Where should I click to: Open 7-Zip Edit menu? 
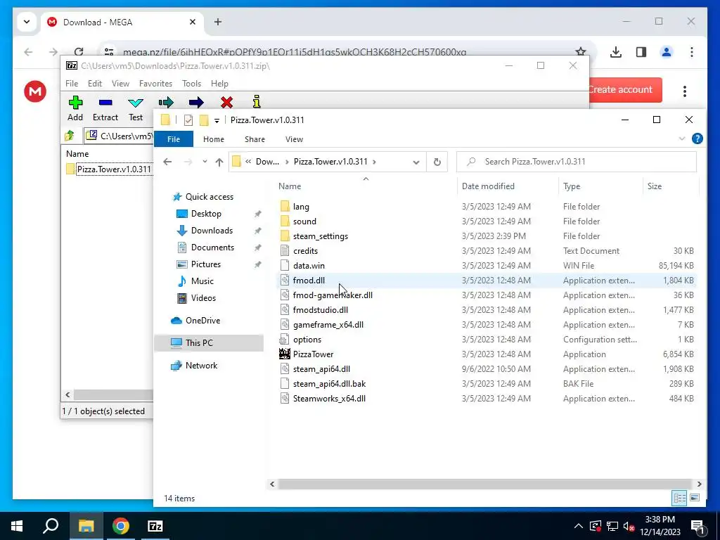click(95, 84)
